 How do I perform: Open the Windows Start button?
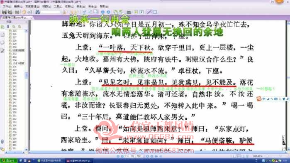tap(8, 161)
